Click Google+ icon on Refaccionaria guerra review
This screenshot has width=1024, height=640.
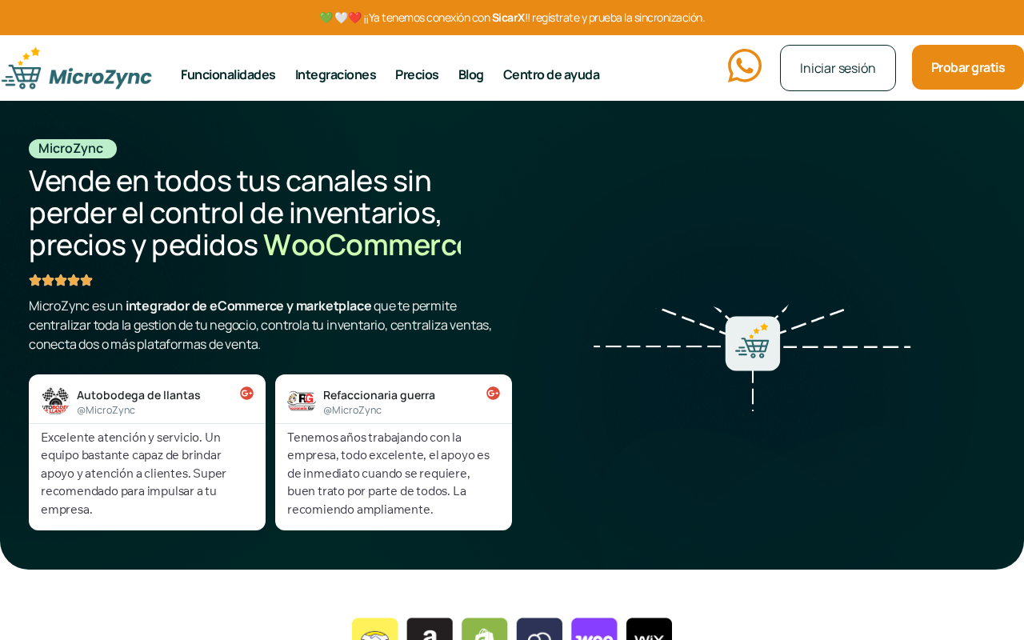pos(493,393)
